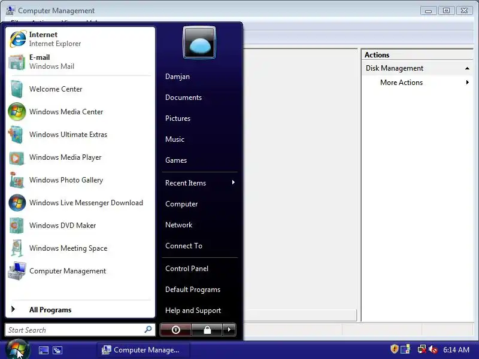Open Internet Explorer from the Start menu
Screen dimensions: 479x359
[80, 39]
